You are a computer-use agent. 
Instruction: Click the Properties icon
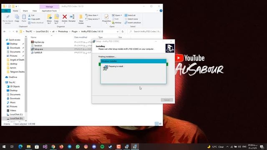click(106, 17)
